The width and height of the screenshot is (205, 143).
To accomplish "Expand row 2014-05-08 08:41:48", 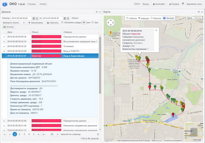I will (x=4, y=126).
